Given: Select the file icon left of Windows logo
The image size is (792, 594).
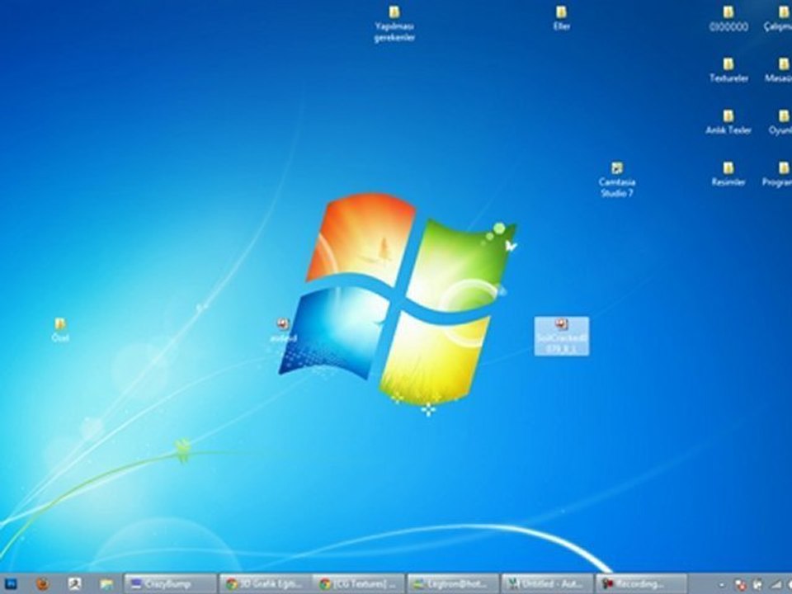Looking at the screenshot, I should [x=283, y=330].
